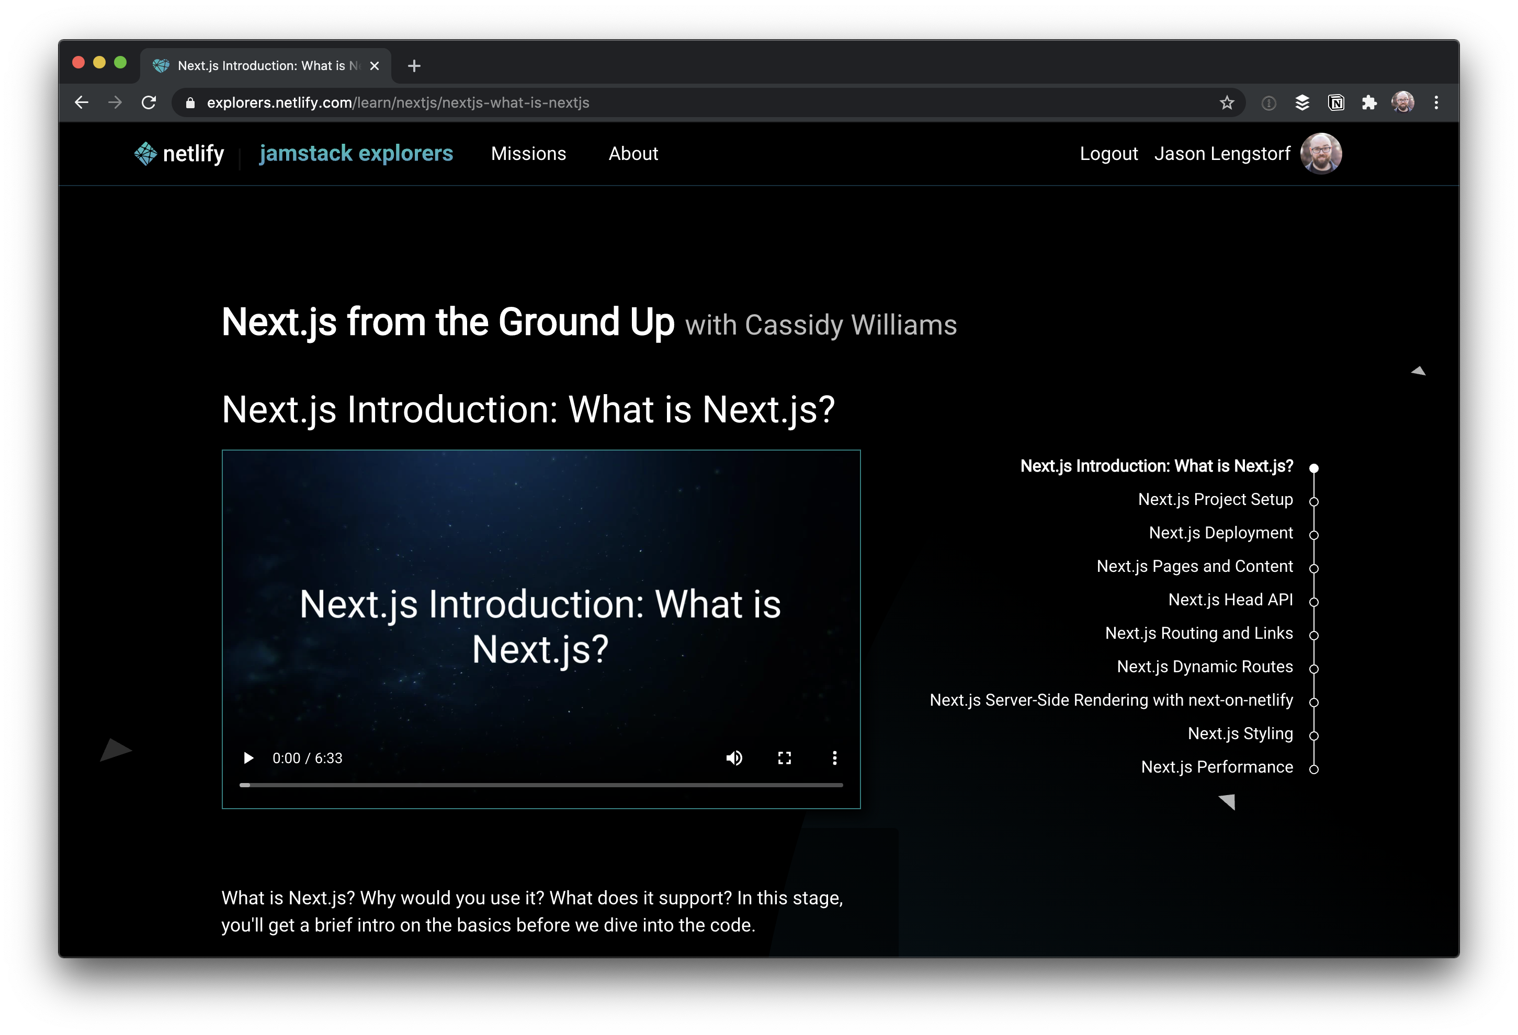Image resolution: width=1518 pixels, height=1035 pixels.
Task: Click Jason Lengstorf's profile avatar
Action: (1321, 153)
